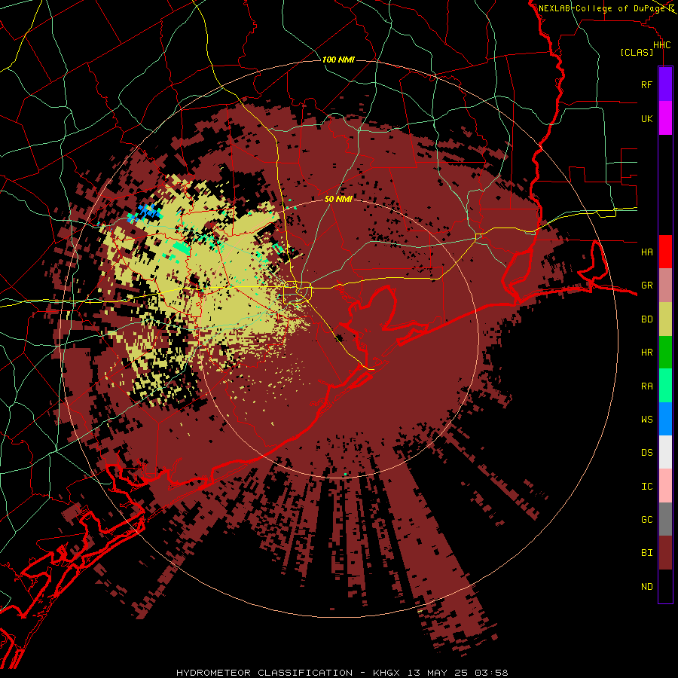Click the 50 NMI range ring label
Viewport: 678px width, 678px height.
click(x=338, y=199)
